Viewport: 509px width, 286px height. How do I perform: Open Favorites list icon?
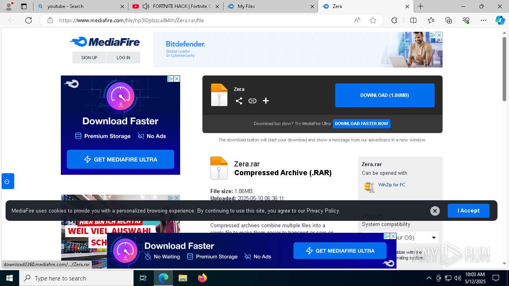(431, 20)
